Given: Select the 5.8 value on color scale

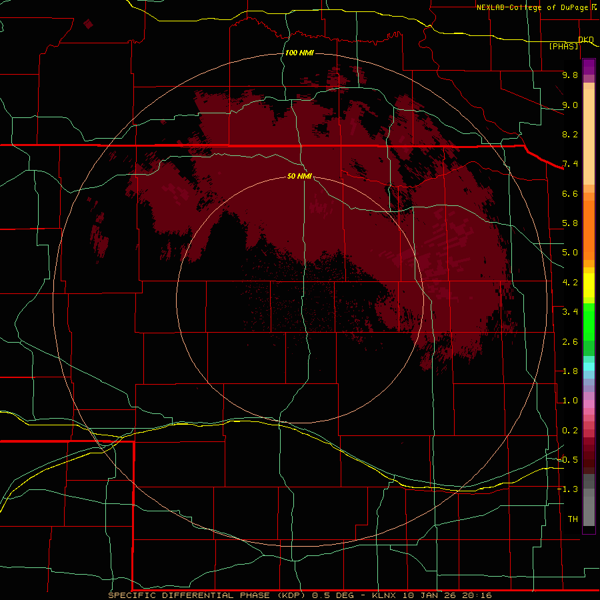Looking at the screenshot, I should pos(570,223).
